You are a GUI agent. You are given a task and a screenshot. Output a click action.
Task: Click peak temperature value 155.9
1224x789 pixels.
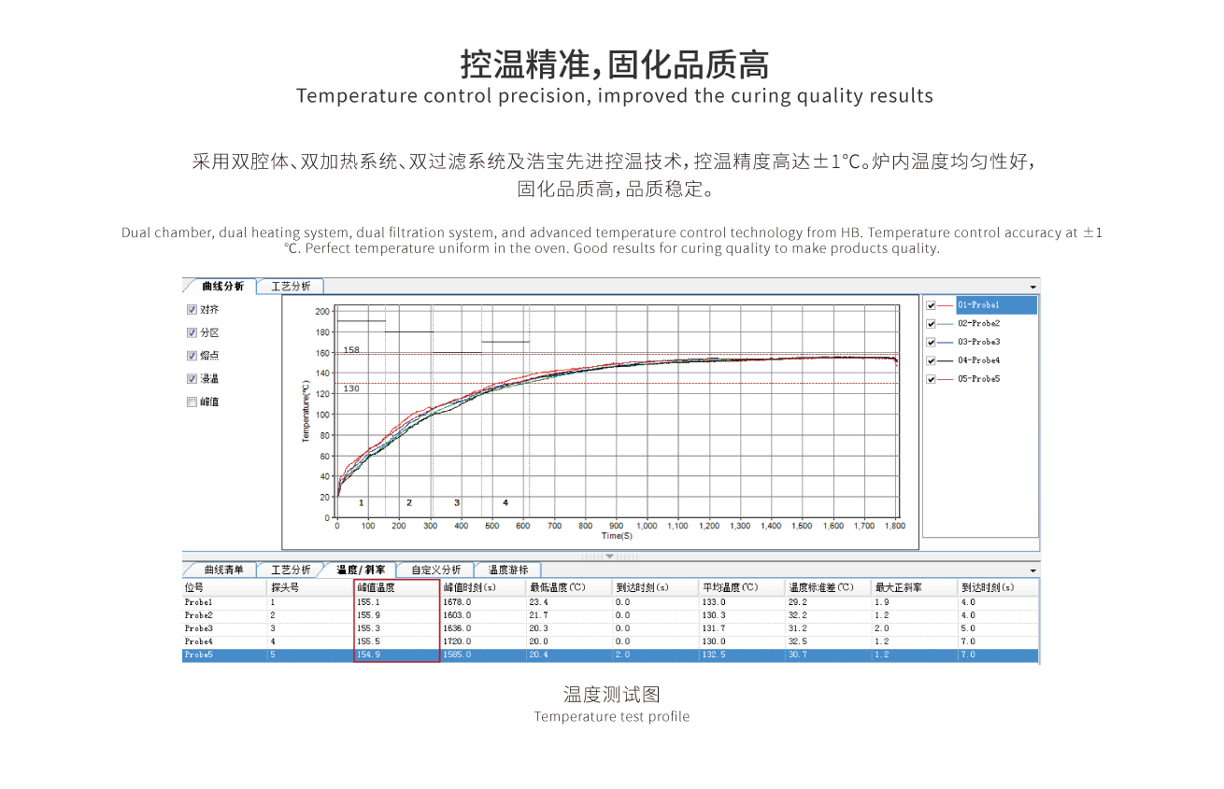click(368, 616)
